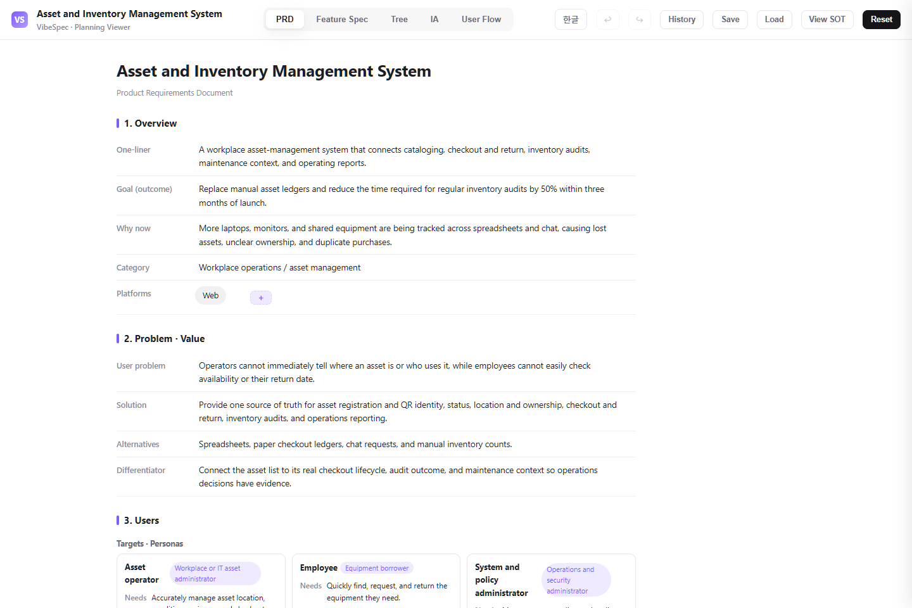Click the 'Targets · Personas' label
The height and width of the screenshot is (608, 912).
tap(149, 544)
